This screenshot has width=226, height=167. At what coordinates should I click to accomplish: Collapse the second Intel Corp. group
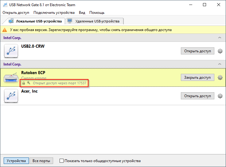tap(220, 64)
